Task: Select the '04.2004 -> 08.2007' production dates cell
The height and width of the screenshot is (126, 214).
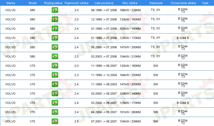Action: click(x=104, y=112)
